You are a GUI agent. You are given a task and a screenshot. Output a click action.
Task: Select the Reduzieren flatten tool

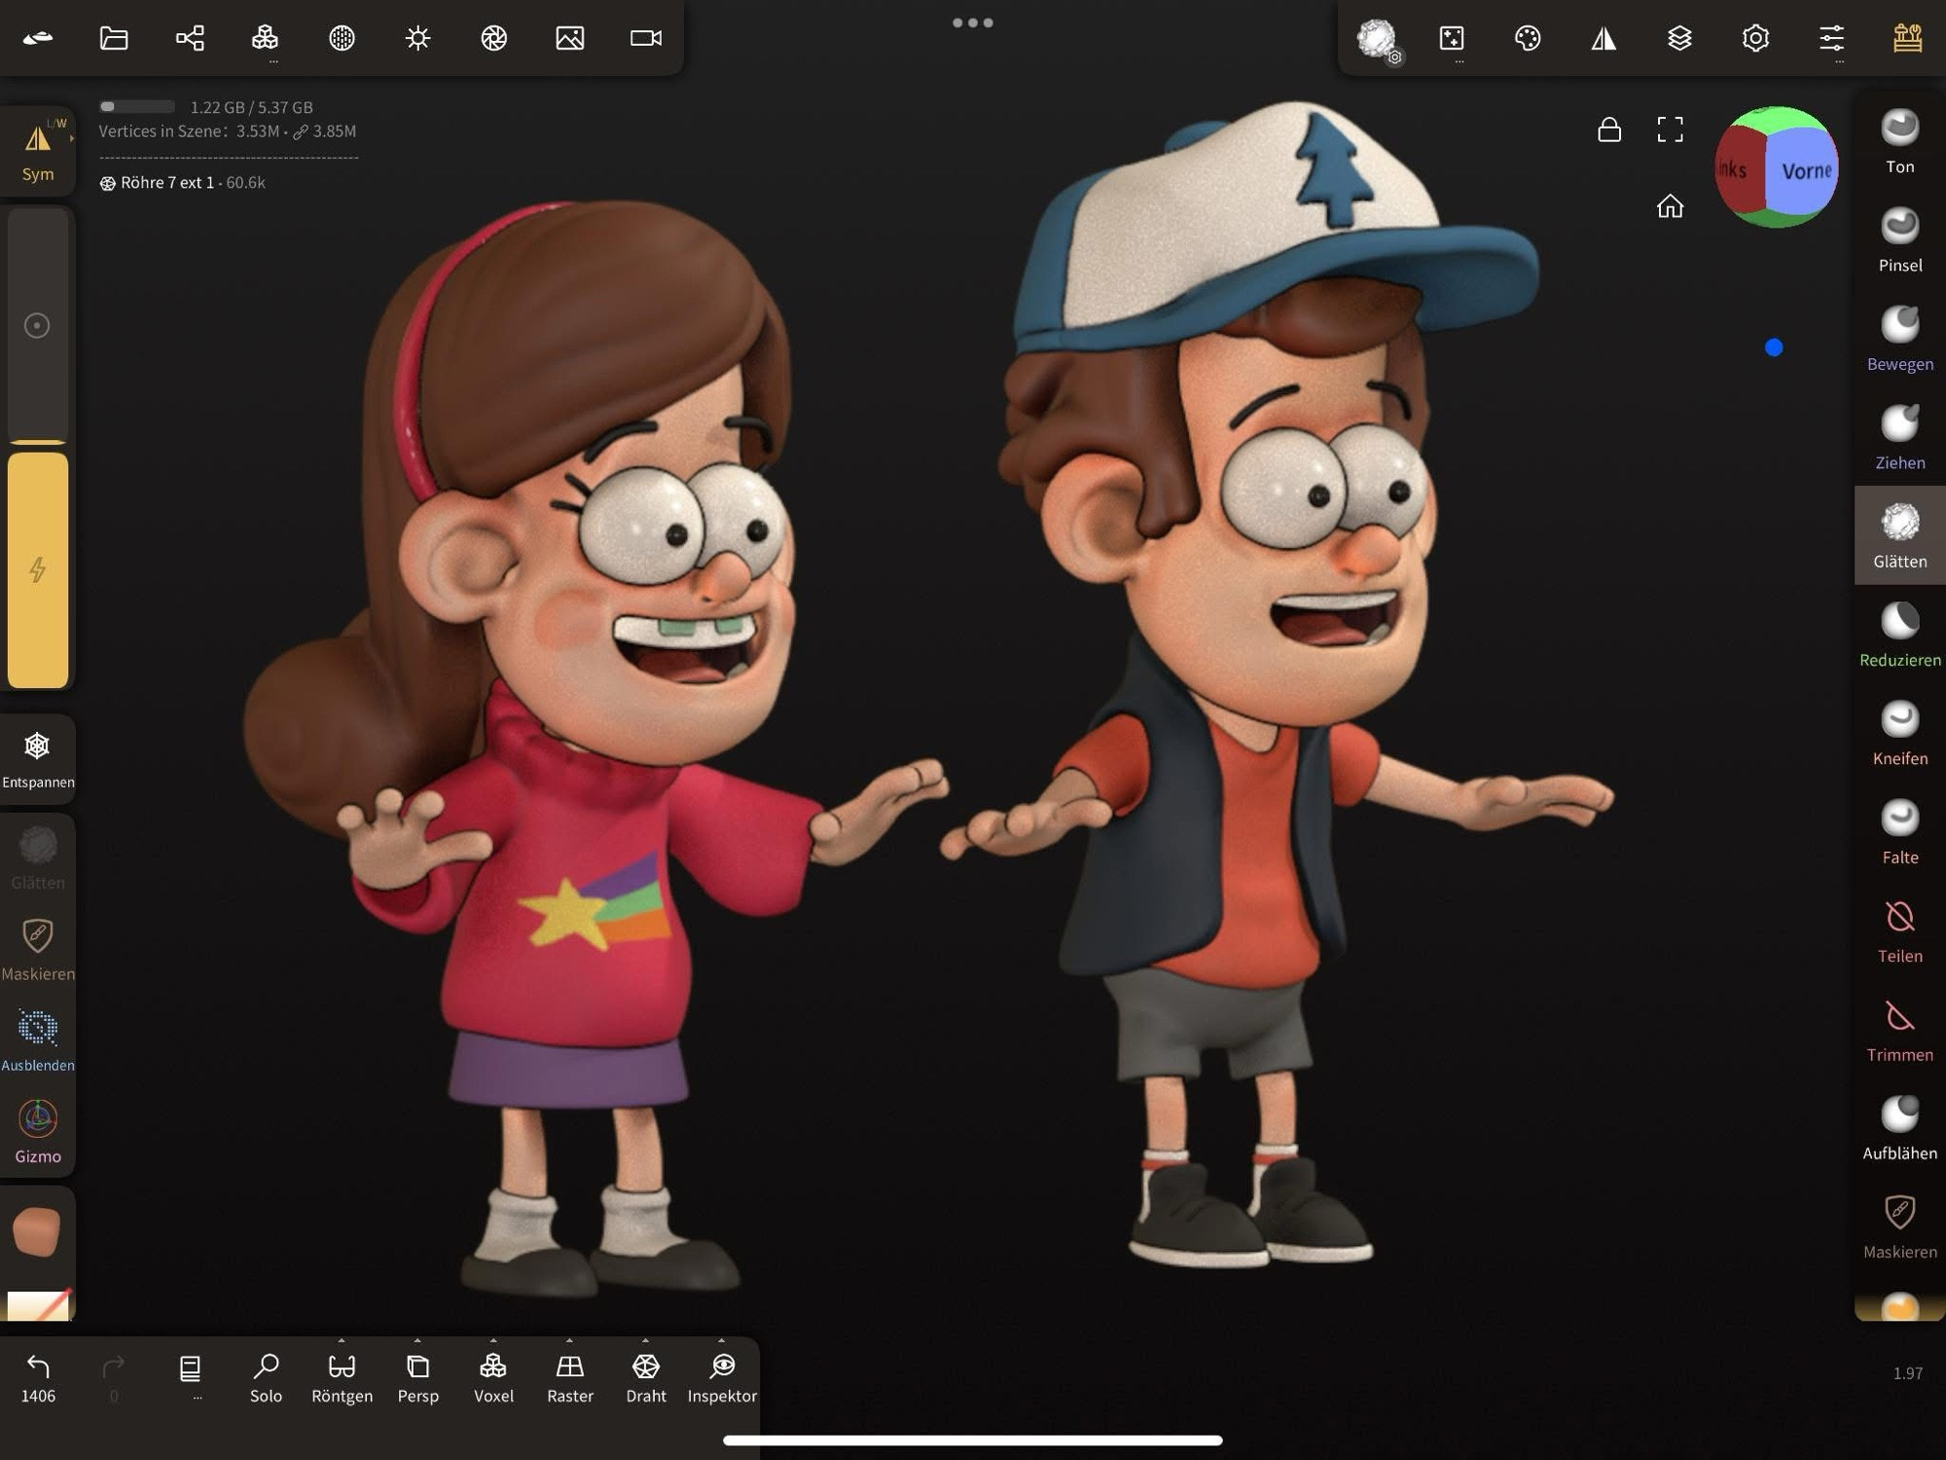click(x=1899, y=636)
